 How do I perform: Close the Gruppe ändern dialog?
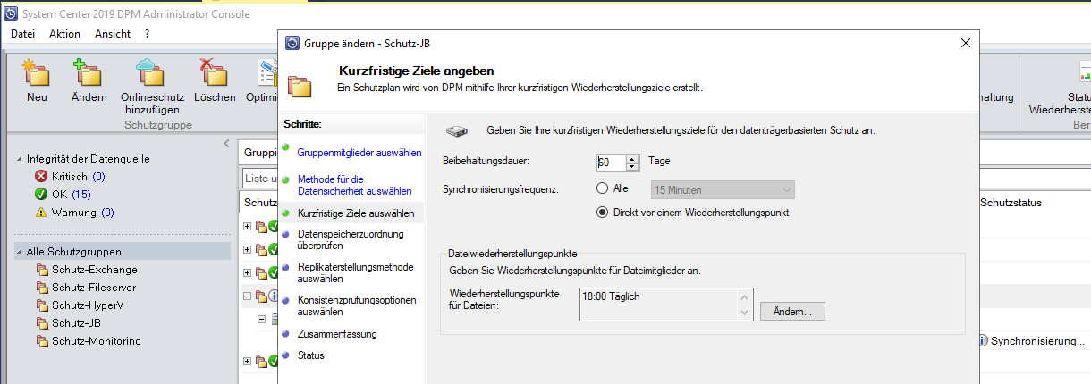coord(966,43)
